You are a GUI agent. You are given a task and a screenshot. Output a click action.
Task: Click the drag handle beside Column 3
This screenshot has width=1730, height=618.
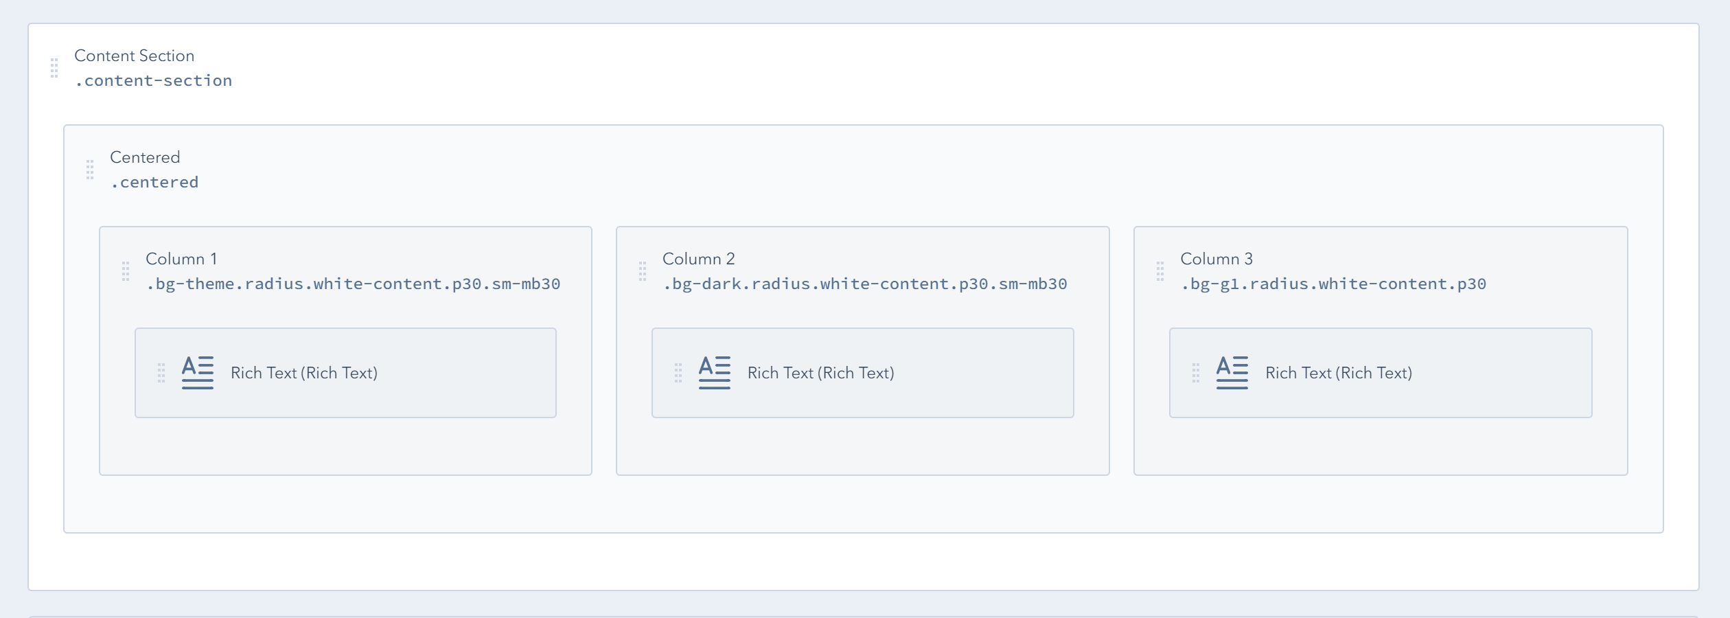[x=1162, y=272]
